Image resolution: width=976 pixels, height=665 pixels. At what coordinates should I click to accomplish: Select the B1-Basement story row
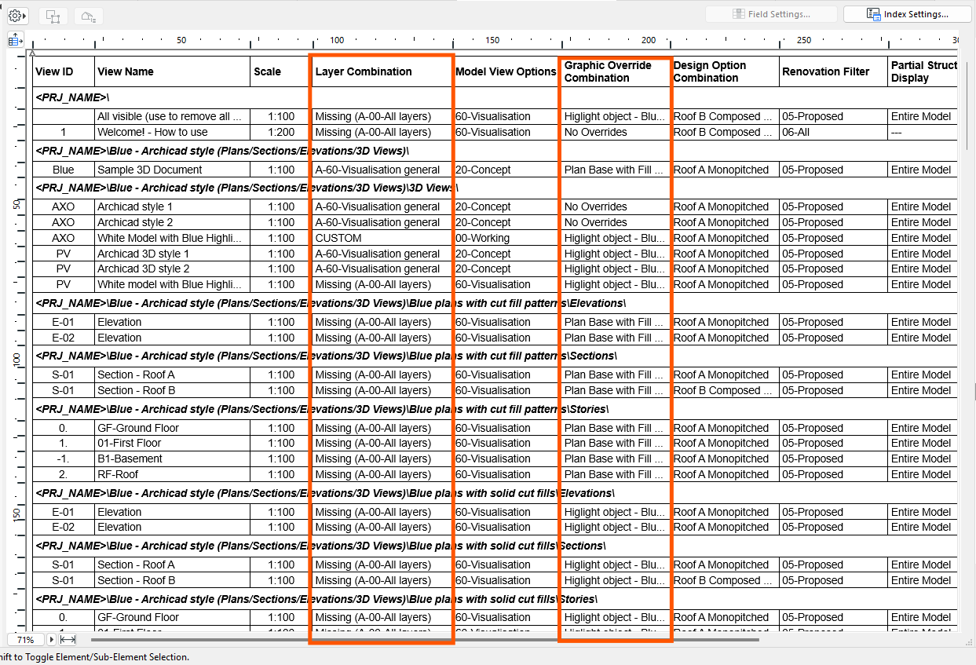[x=495, y=459]
